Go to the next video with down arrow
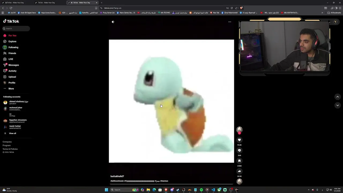The height and width of the screenshot is (193, 343). [x=338, y=105]
